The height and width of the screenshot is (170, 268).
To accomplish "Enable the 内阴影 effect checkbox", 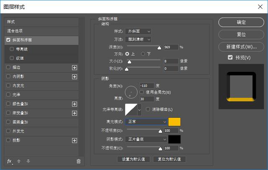I will 8,76.
